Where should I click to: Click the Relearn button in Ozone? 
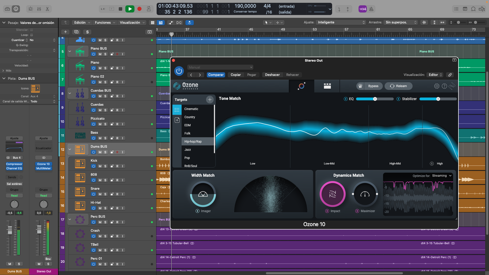click(398, 86)
